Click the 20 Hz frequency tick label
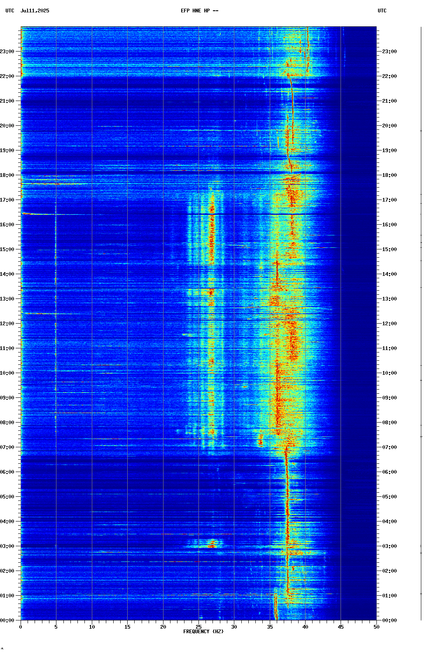The image size is (439, 653). (163, 627)
